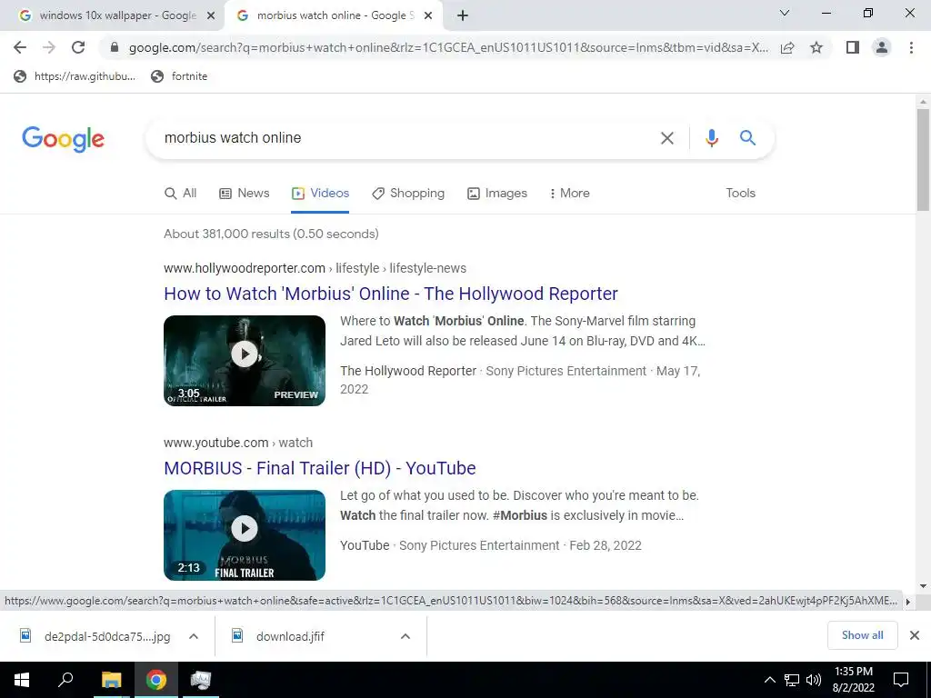This screenshot has width=931, height=698.
Task: Select the Videos results tab
Action: [320, 194]
